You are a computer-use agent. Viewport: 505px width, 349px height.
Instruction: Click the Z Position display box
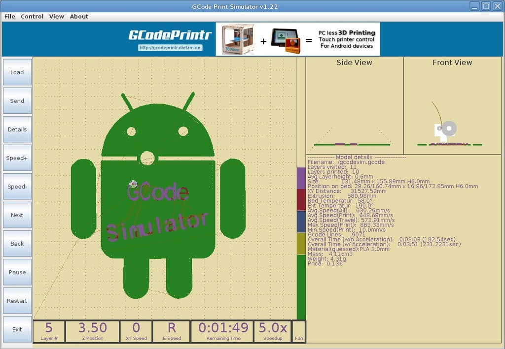click(92, 331)
